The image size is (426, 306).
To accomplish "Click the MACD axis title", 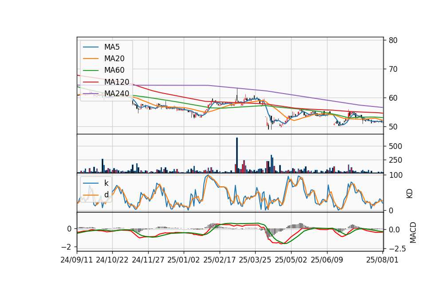I will 413,232.
